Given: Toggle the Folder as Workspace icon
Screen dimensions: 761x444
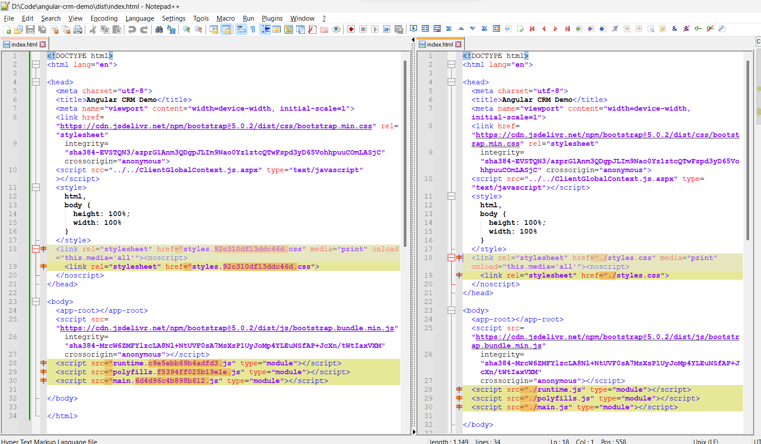Looking at the screenshot, I should (x=324, y=29).
